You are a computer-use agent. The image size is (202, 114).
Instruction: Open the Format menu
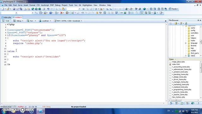click(32, 5)
